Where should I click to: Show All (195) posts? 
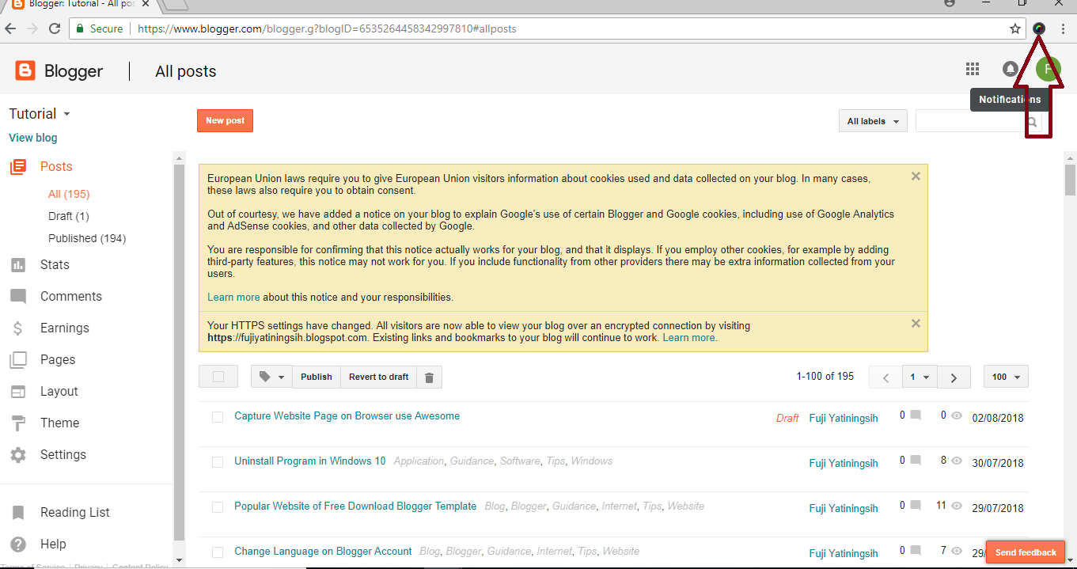click(x=69, y=194)
